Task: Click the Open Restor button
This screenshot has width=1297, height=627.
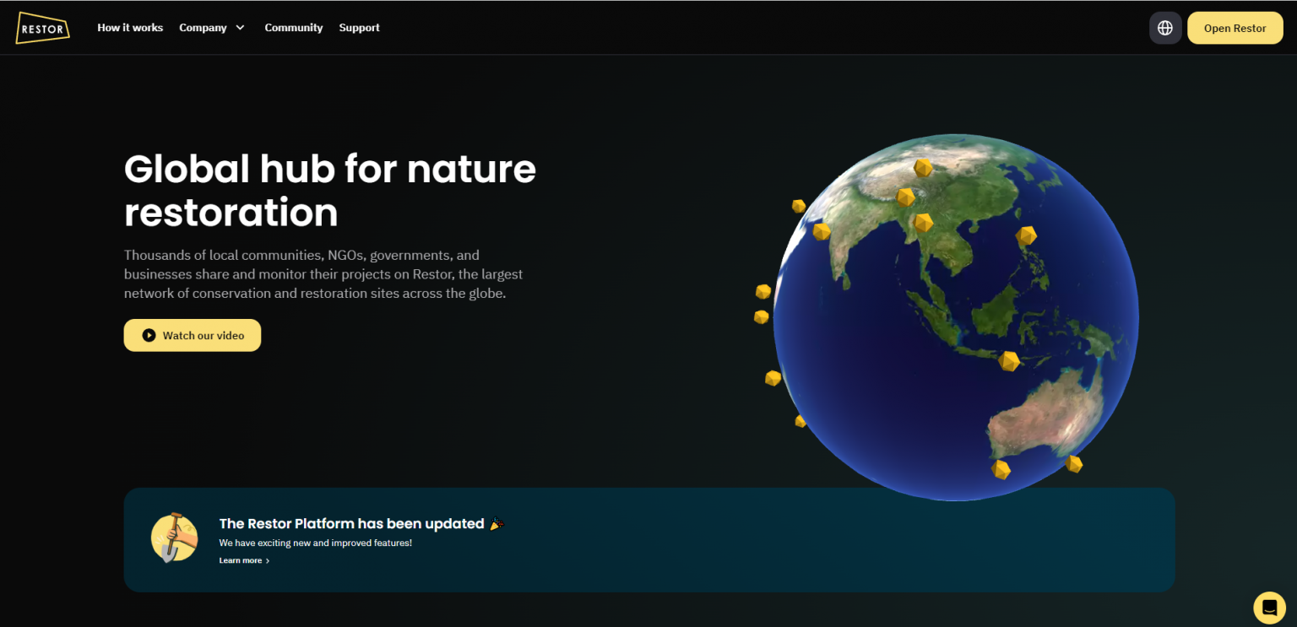Action: pos(1235,28)
